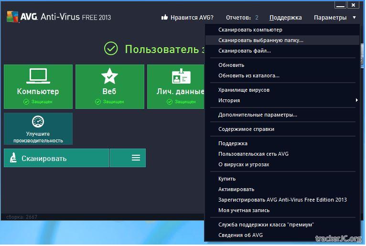Open Хранилище вирусов from the menu
The image size is (366, 246).
click(244, 90)
